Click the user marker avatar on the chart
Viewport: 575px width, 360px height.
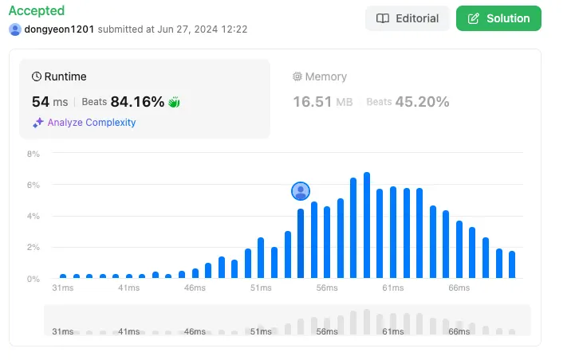pos(301,191)
